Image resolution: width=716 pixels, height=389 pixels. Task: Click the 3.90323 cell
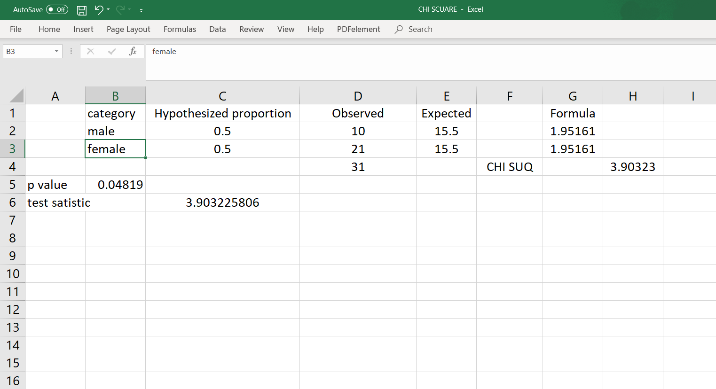[x=633, y=167]
